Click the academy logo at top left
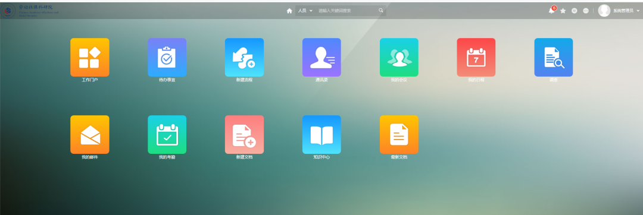643x215 pixels. click(30, 11)
